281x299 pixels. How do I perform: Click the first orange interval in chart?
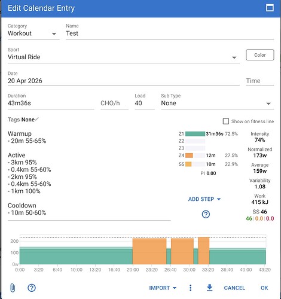coord(149,251)
